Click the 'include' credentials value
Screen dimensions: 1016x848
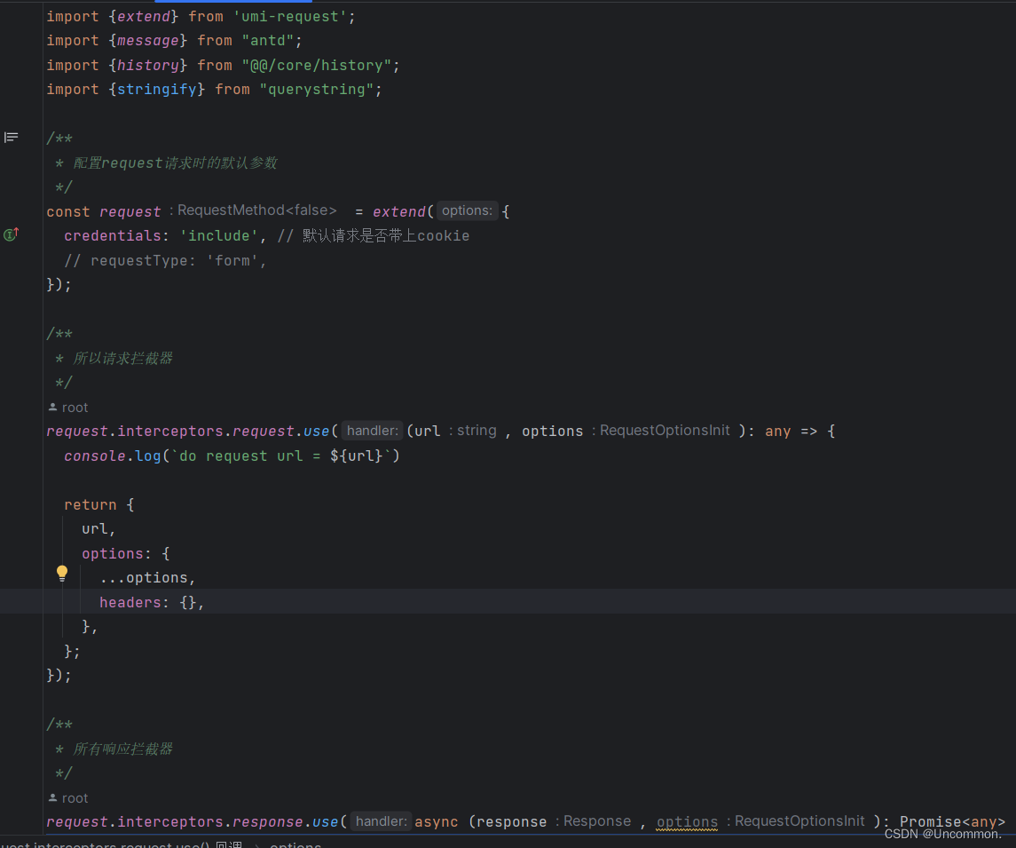[x=219, y=236]
